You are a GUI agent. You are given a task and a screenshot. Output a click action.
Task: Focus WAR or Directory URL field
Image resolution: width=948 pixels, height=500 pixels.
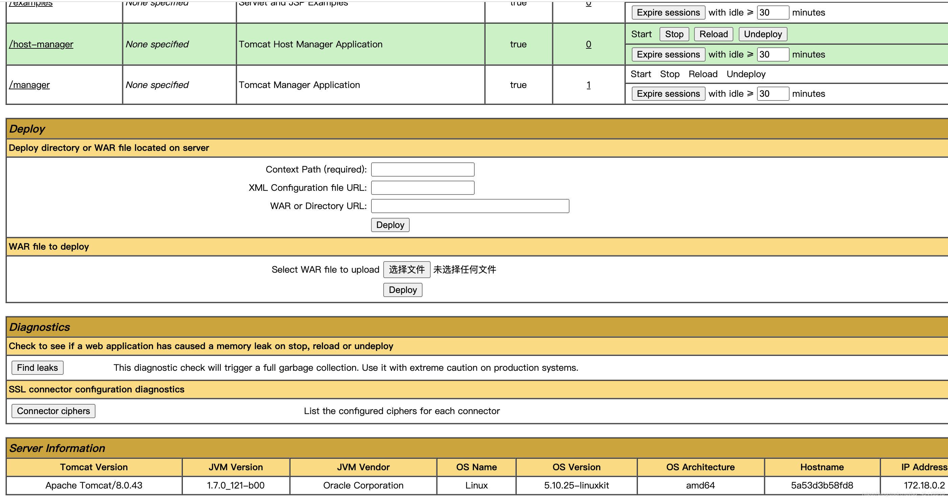tap(470, 206)
